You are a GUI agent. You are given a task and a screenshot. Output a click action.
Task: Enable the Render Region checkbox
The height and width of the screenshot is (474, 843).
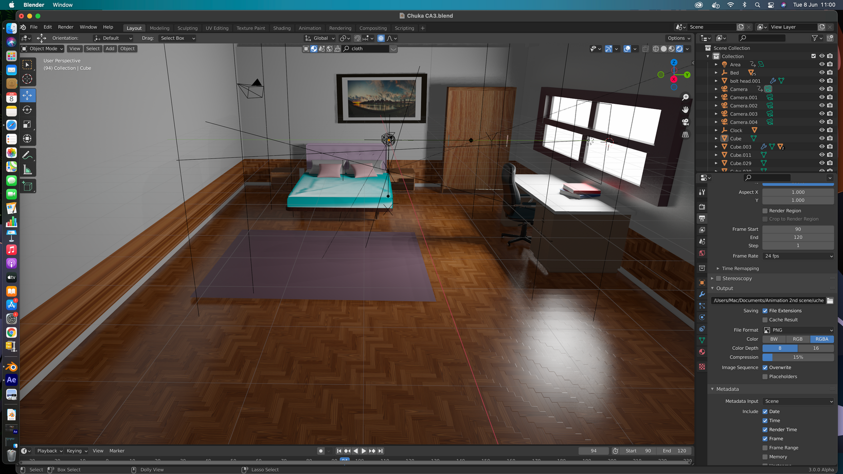point(765,211)
